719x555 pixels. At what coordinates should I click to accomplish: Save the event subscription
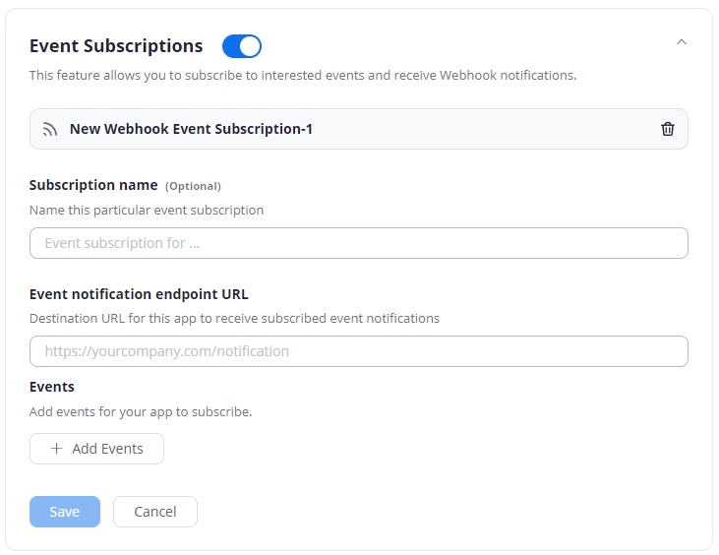65,512
